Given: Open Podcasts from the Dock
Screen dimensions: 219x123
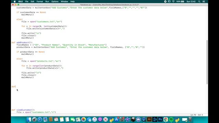Looking at the screenshot, I should point(100,120).
